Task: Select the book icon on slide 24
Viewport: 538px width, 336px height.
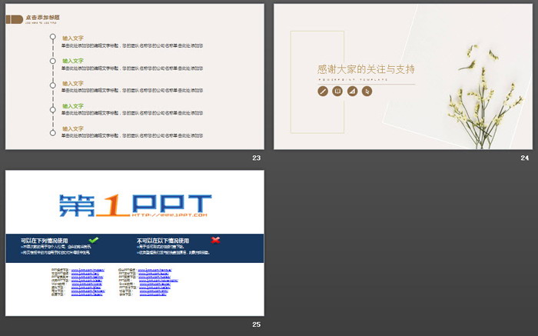Action: coord(337,91)
